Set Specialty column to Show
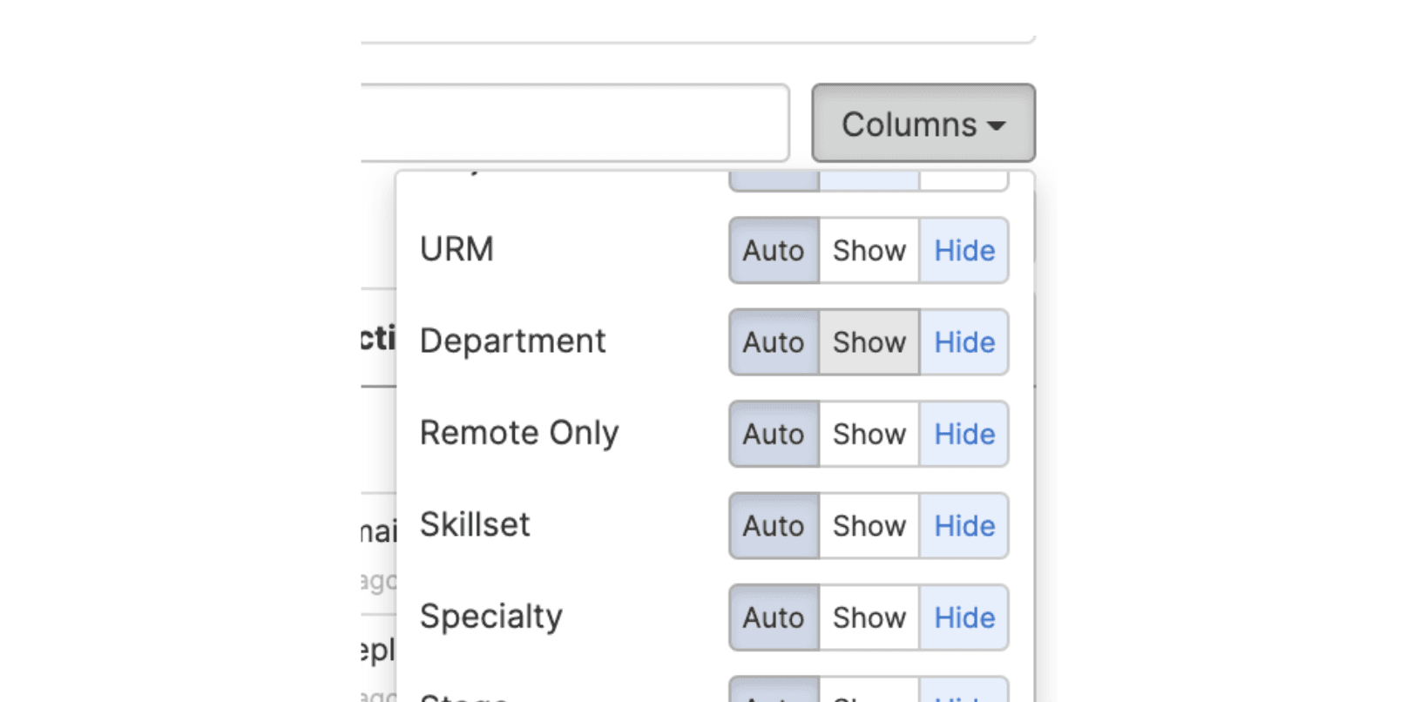Screen dimensions: 1420x702 869,618
